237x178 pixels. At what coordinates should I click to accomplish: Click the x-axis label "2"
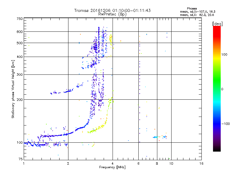(68, 163)
